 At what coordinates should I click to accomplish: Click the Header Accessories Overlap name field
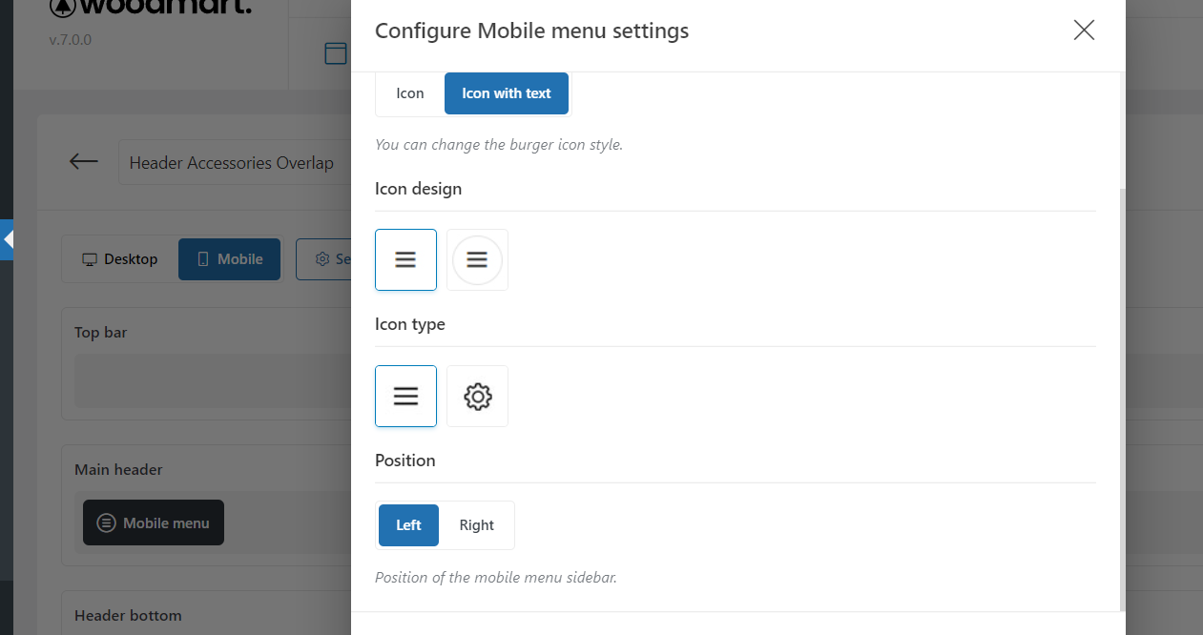click(234, 163)
